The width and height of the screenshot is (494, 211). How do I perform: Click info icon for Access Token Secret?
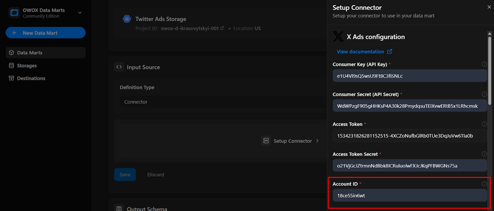484,154
